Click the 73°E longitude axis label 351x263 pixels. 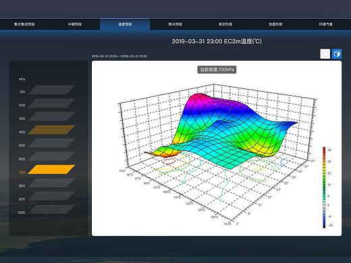pyautogui.click(x=122, y=171)
